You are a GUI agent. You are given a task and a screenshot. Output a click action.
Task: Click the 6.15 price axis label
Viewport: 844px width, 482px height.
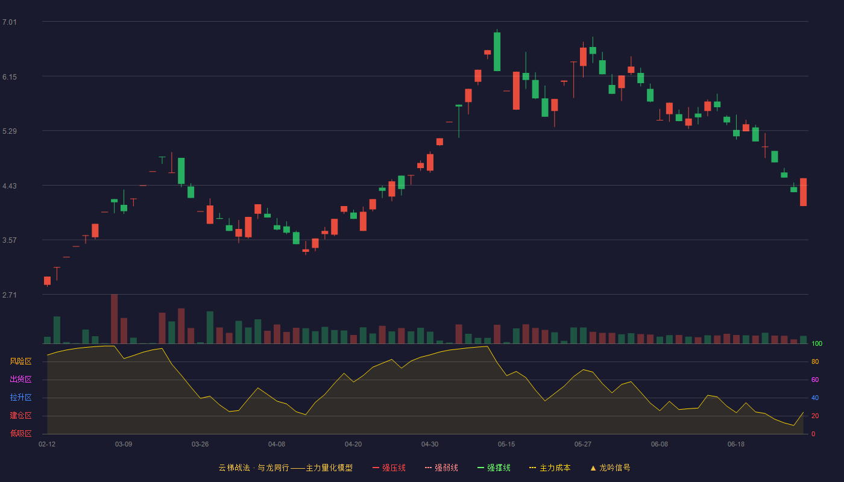pos(10,77)
